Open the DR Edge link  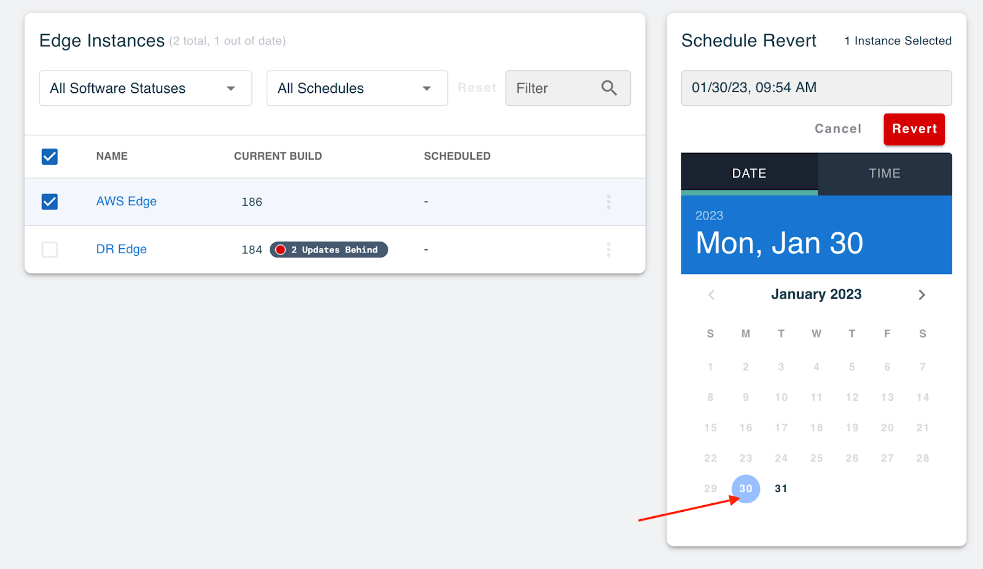[122, 249]
